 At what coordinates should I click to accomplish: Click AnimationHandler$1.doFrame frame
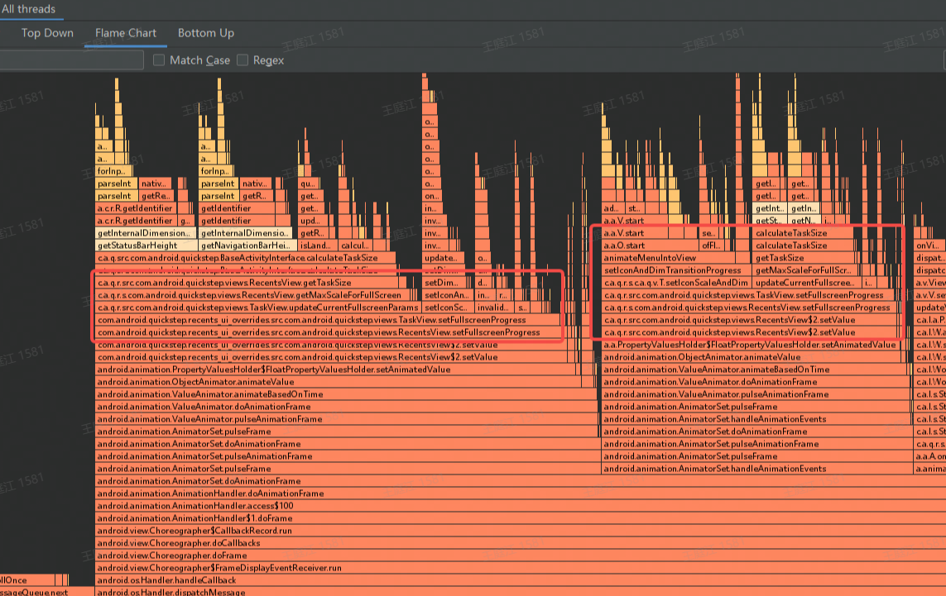click(521, 518)
